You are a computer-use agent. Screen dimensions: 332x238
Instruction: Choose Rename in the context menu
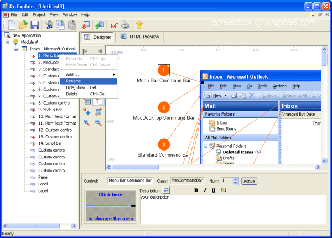coord(89,81)
